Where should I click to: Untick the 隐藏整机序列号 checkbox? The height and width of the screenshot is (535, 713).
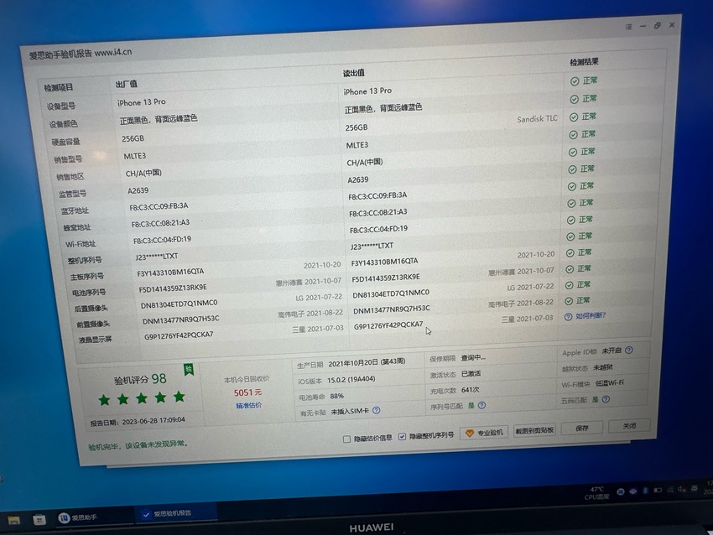pos(402,437)
